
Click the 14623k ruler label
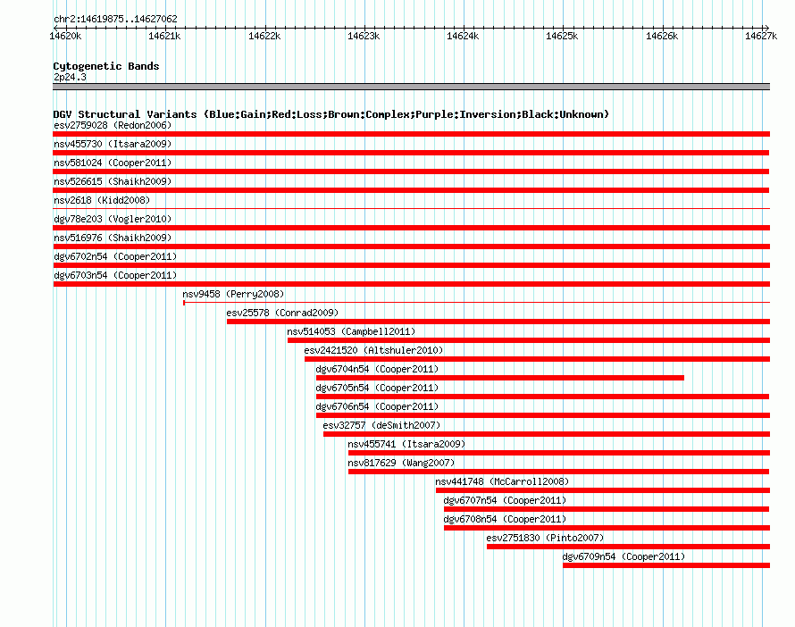(364, 36)
